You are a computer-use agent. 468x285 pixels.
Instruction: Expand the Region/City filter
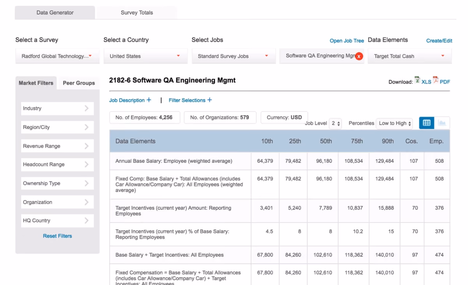57,127
